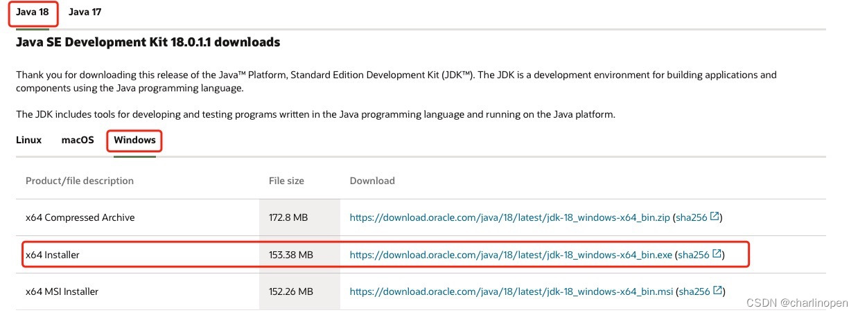Switch to the Java 17 tab
858x315 pixels.
click(85, 12)
